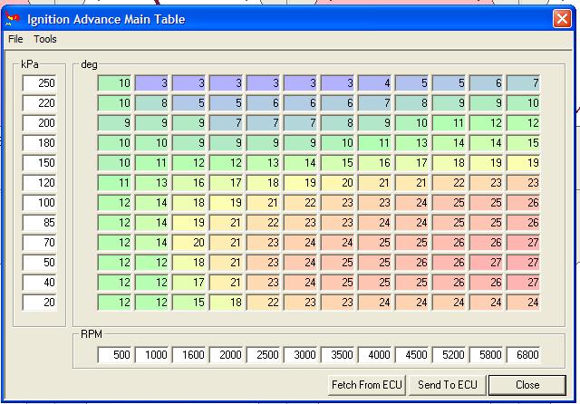Select the deg cell at 220 kPa, 1000 RPM

pos(151,102)
